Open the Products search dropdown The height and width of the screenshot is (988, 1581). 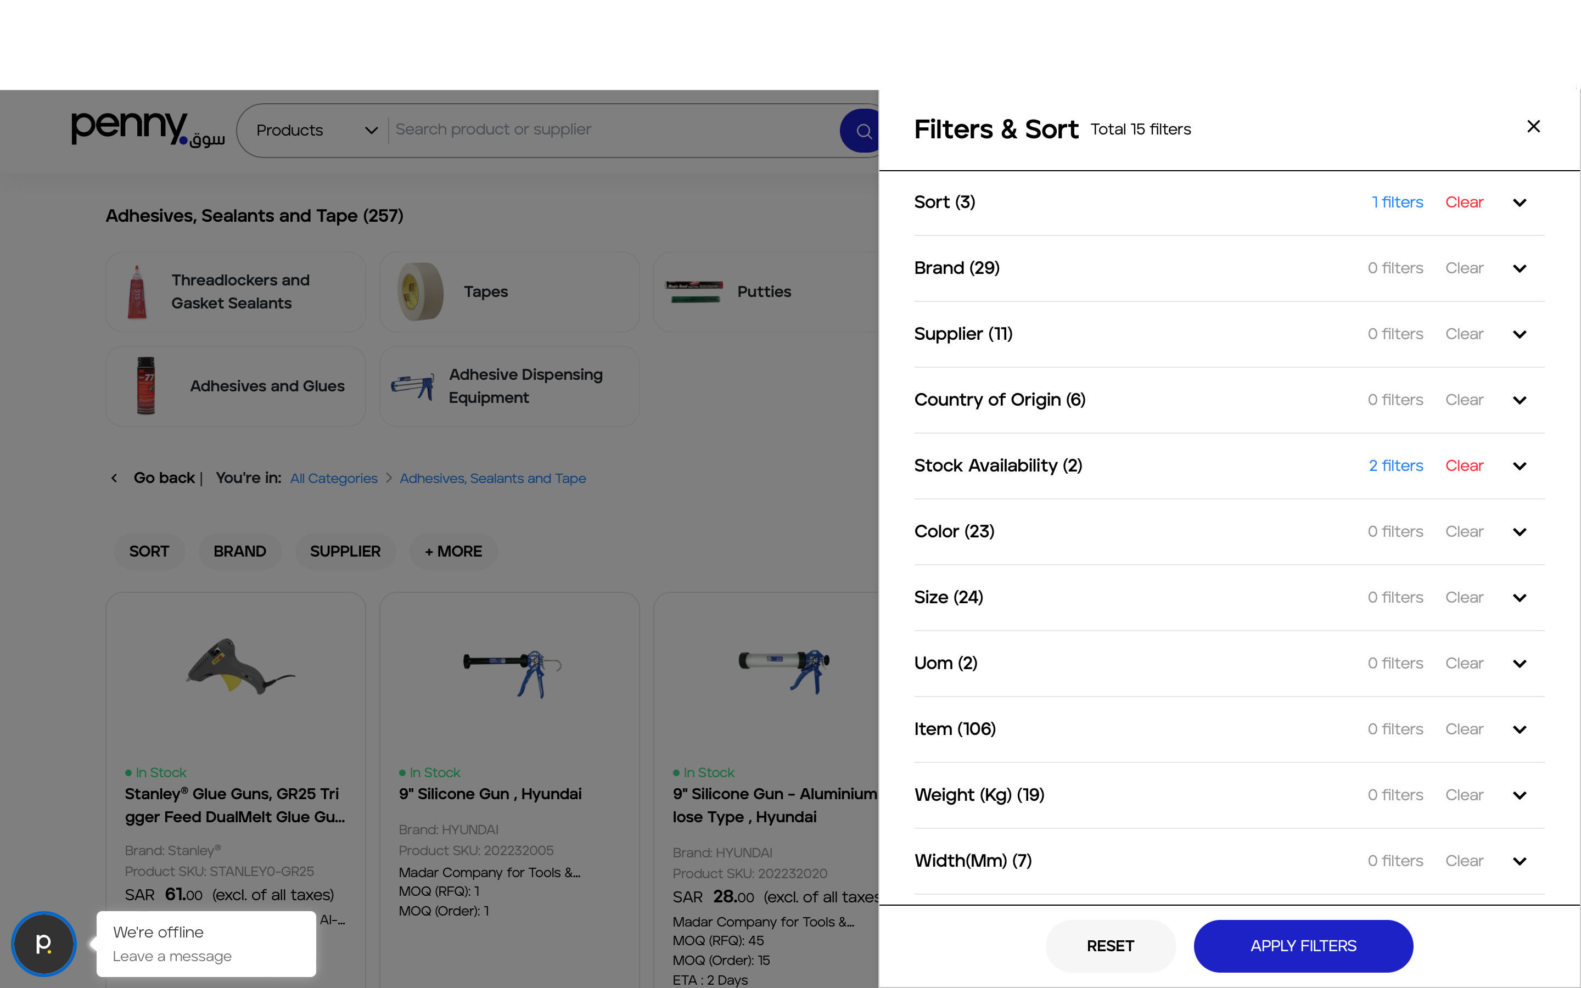316,130
